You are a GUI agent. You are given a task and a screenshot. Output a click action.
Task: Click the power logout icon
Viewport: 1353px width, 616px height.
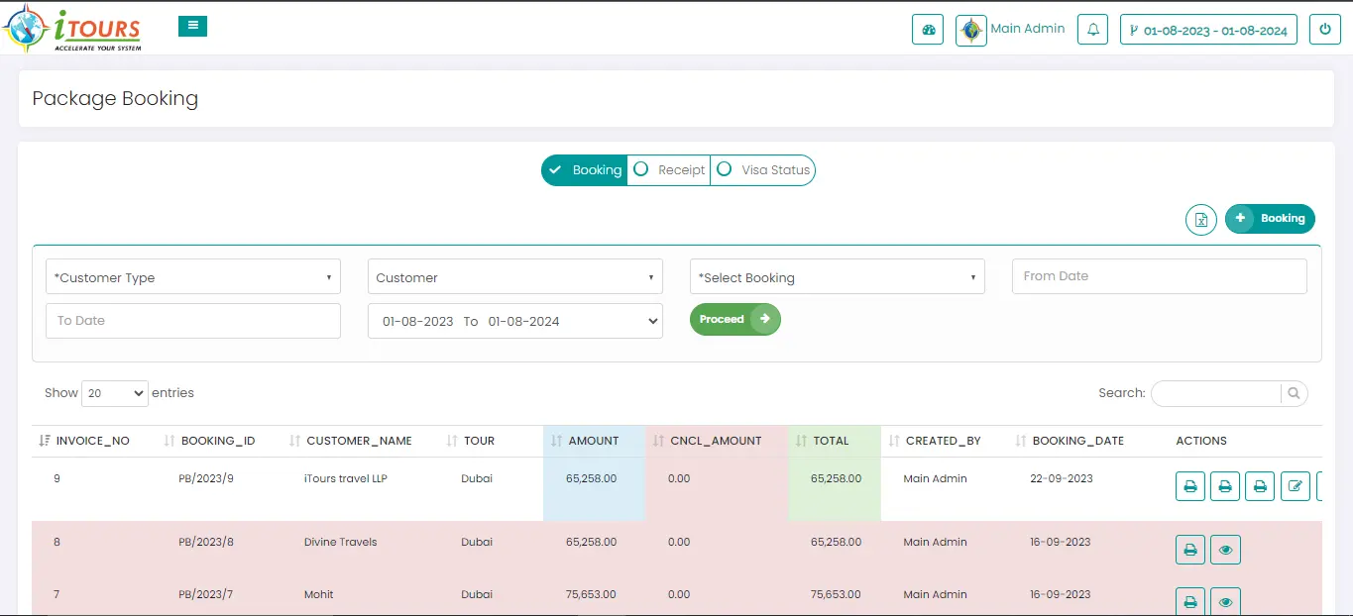[x=1324, y=30]
